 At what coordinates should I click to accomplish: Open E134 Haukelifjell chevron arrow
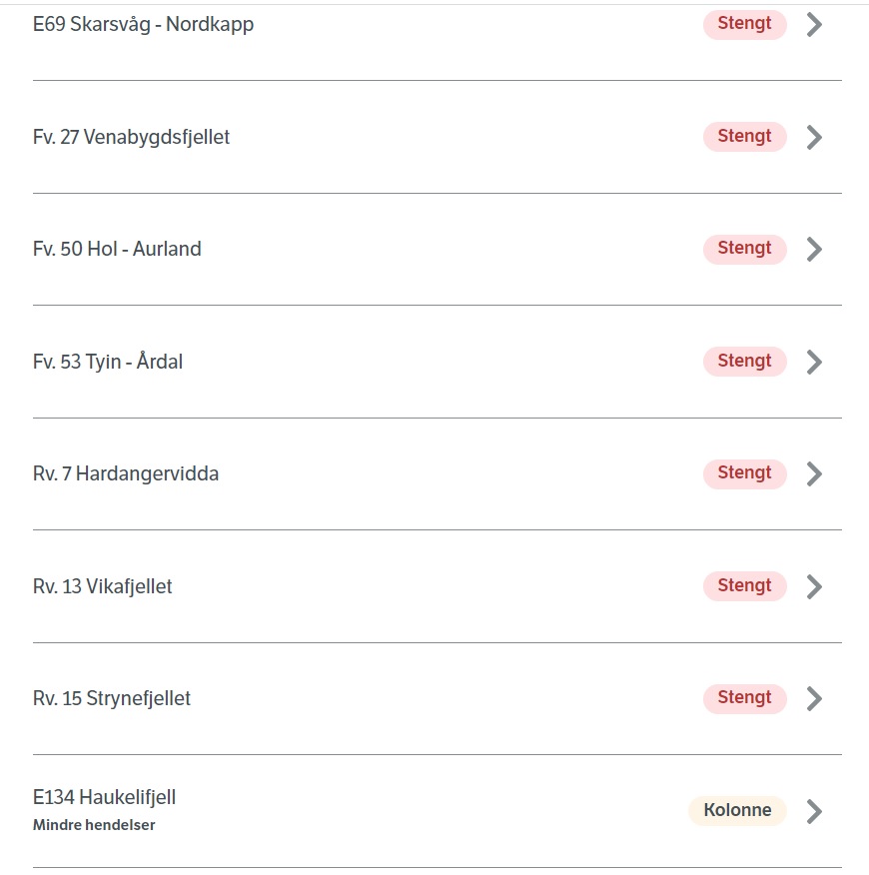click(x=814, y=811)
